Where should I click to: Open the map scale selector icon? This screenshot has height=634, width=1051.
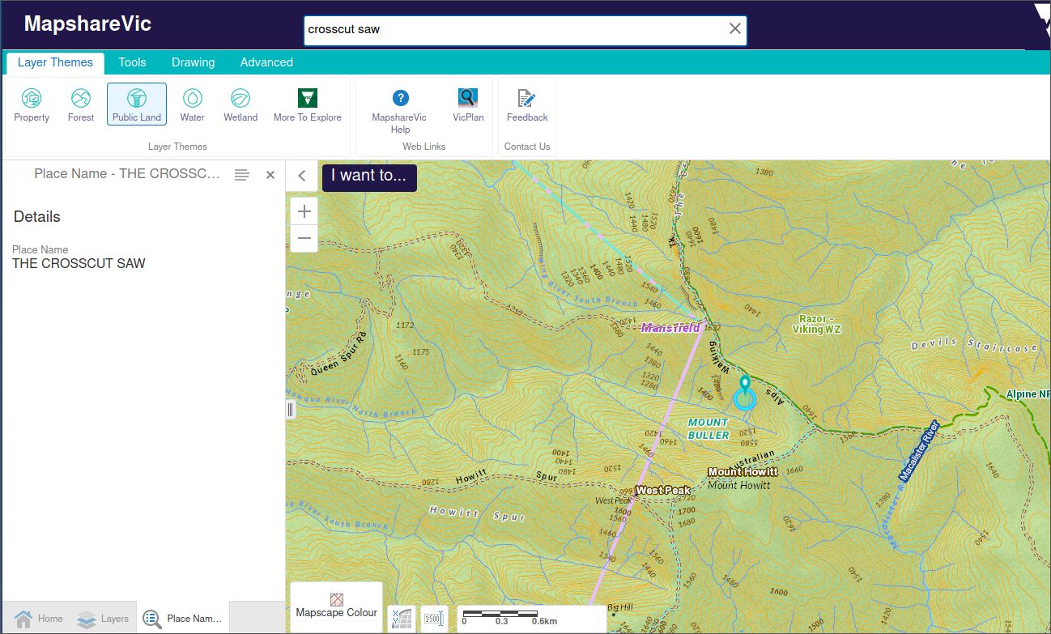(434, 619)
